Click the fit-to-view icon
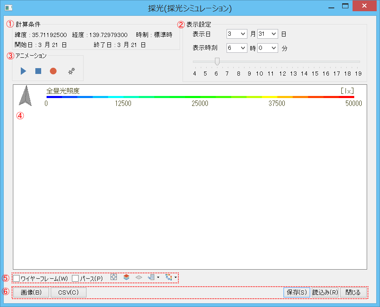The image size is (380, 307). pos(114,278)
